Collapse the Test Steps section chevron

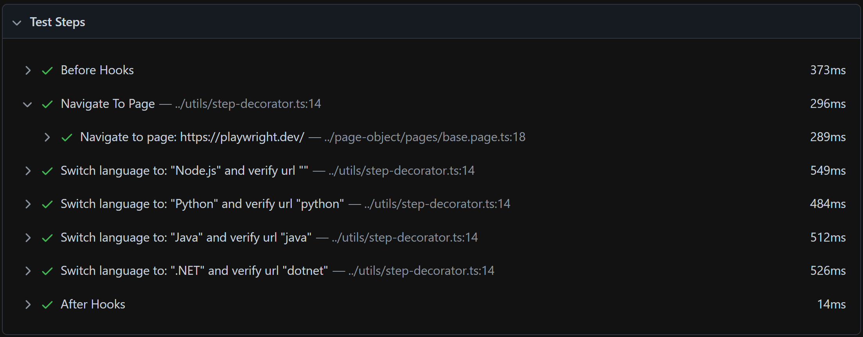pos(17,23)
